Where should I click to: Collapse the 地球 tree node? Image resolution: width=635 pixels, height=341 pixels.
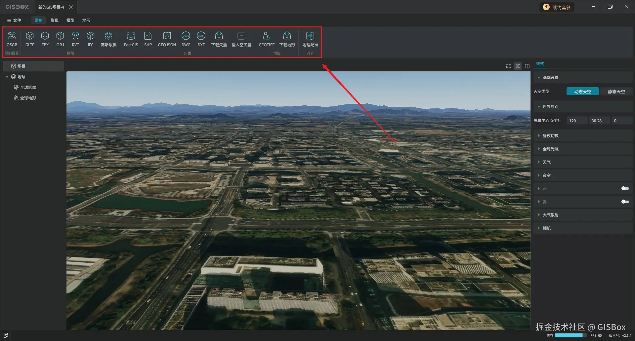click(7, 77)
